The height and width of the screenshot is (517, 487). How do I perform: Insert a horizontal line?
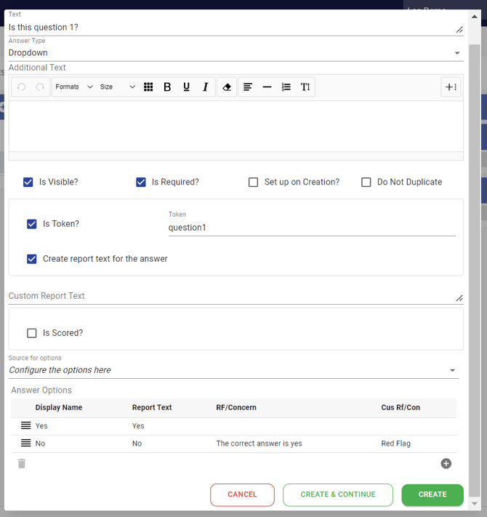pos(267,87)
